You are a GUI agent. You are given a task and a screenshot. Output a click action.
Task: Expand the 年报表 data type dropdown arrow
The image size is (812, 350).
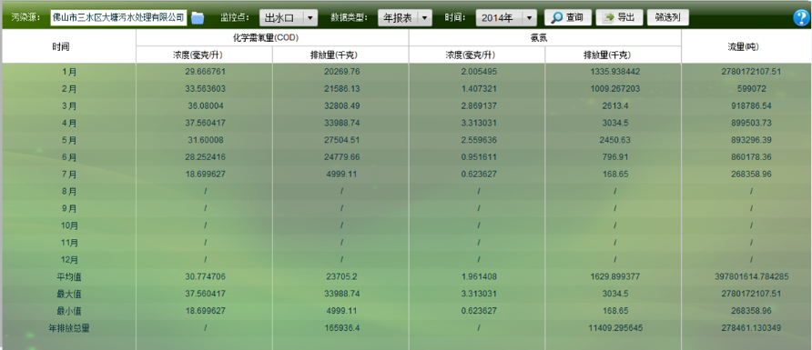424,17
